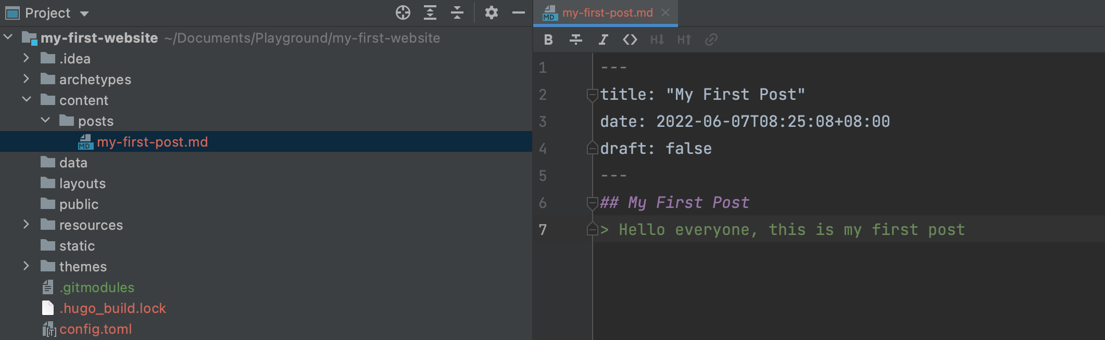This screenshot has height=340, width=1105.
Task: Fold the front matter at title line
Action: 592,95
